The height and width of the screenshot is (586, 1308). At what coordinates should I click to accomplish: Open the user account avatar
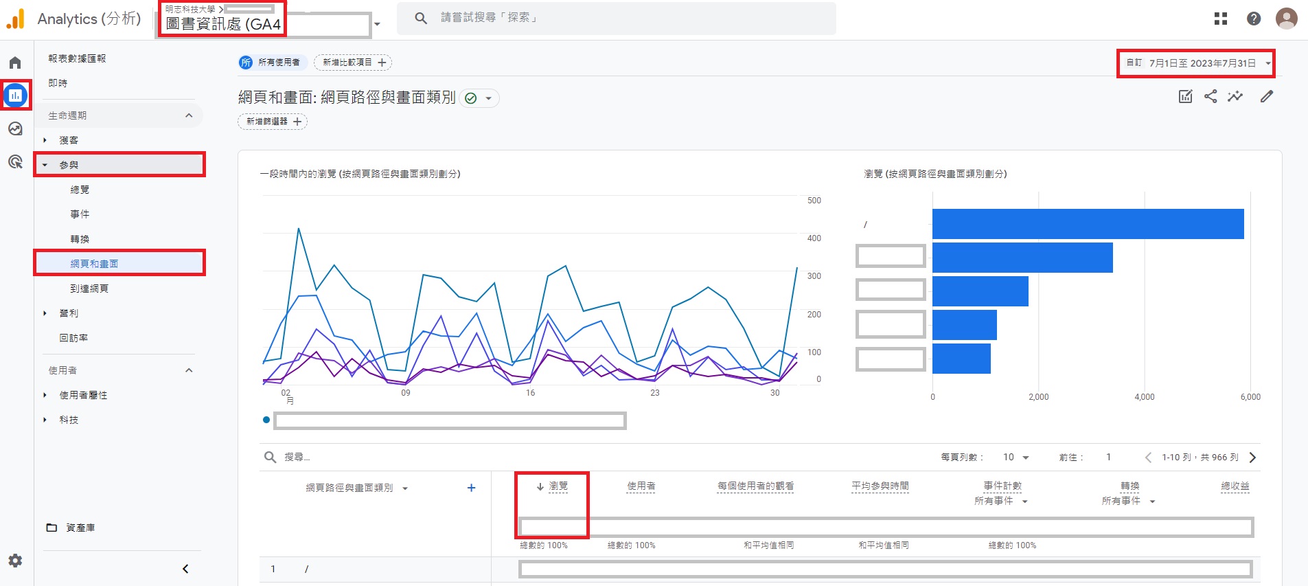coord(1287,19)
